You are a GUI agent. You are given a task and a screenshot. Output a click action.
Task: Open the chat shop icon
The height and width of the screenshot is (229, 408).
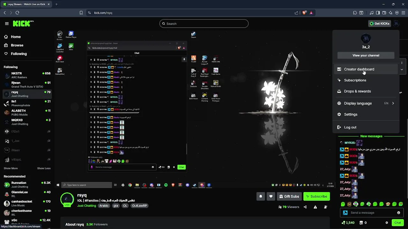(362, 223)
